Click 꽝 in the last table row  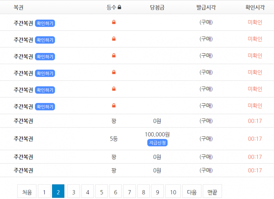[114, 170]
